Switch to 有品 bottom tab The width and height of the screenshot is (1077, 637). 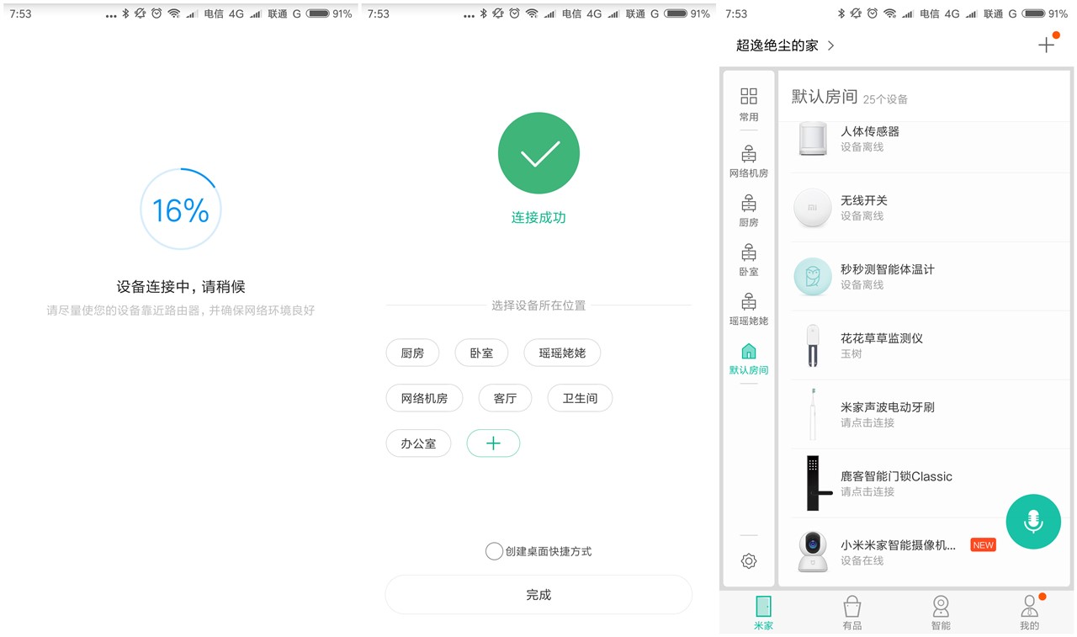coord(852,613)
